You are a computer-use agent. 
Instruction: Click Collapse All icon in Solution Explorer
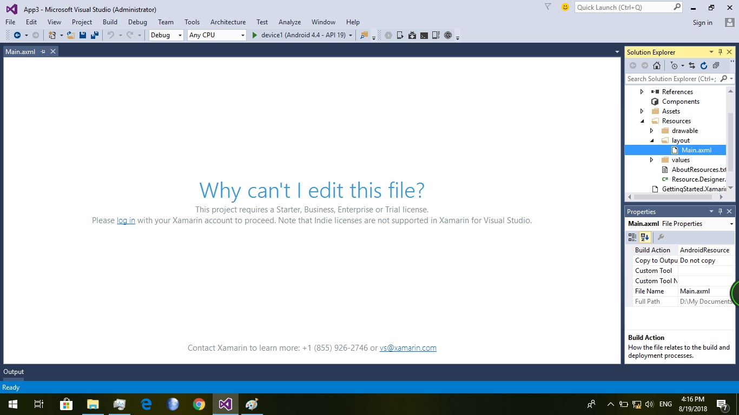716,65
